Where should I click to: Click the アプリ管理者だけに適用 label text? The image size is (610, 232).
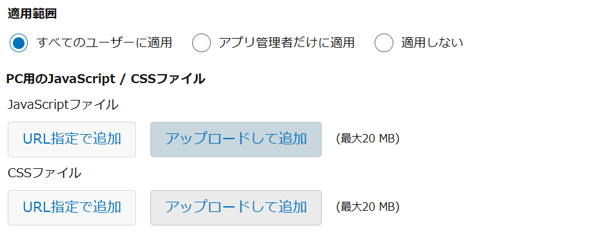pyautogui.click(x=286, y=43)
